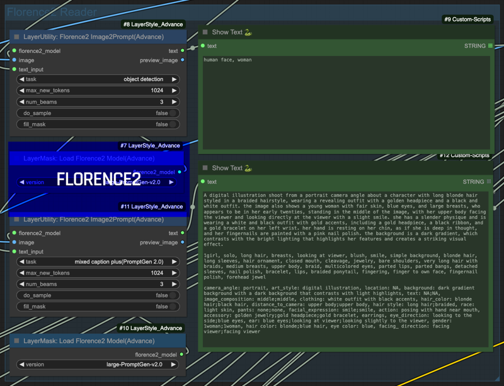Click the left arrow of the mixed caption task selector
The height and width of the screenshot is (386, 504).
(x=21, y=262)
